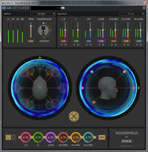Grab the LFE blue level fader handle
148x152 pixels.
pos(90,30)
